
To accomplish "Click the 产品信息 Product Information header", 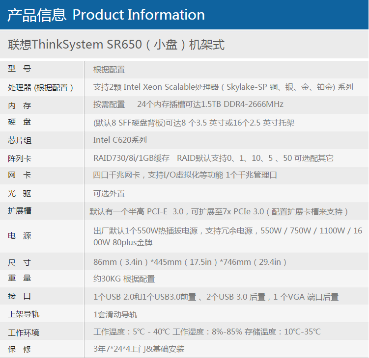I will tap(106, 15).
